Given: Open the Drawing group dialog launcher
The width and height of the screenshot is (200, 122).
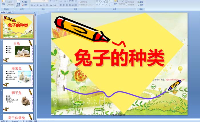Looking at the screenshot, I should coord(135,9).
